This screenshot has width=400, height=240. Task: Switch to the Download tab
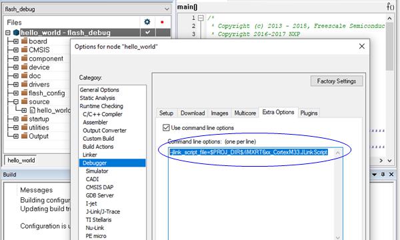[193, 113]
